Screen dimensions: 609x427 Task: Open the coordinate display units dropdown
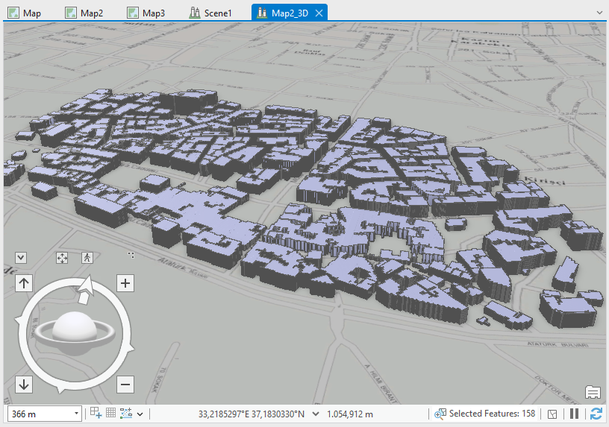316,414
